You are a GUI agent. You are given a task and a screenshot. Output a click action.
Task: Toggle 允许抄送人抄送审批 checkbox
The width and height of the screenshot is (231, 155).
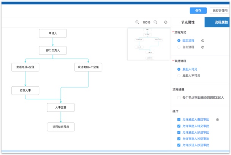(x=179, y=145)
